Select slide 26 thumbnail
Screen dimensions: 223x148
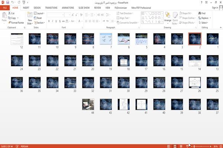coord(195,83)
